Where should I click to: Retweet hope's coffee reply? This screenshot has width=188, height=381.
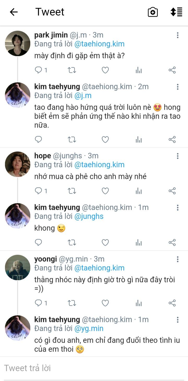[72, 191]
